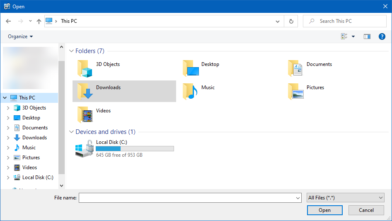Select the Downloads folder in main pane
This screenshot has height=221, width=392.
coord(124,91)
